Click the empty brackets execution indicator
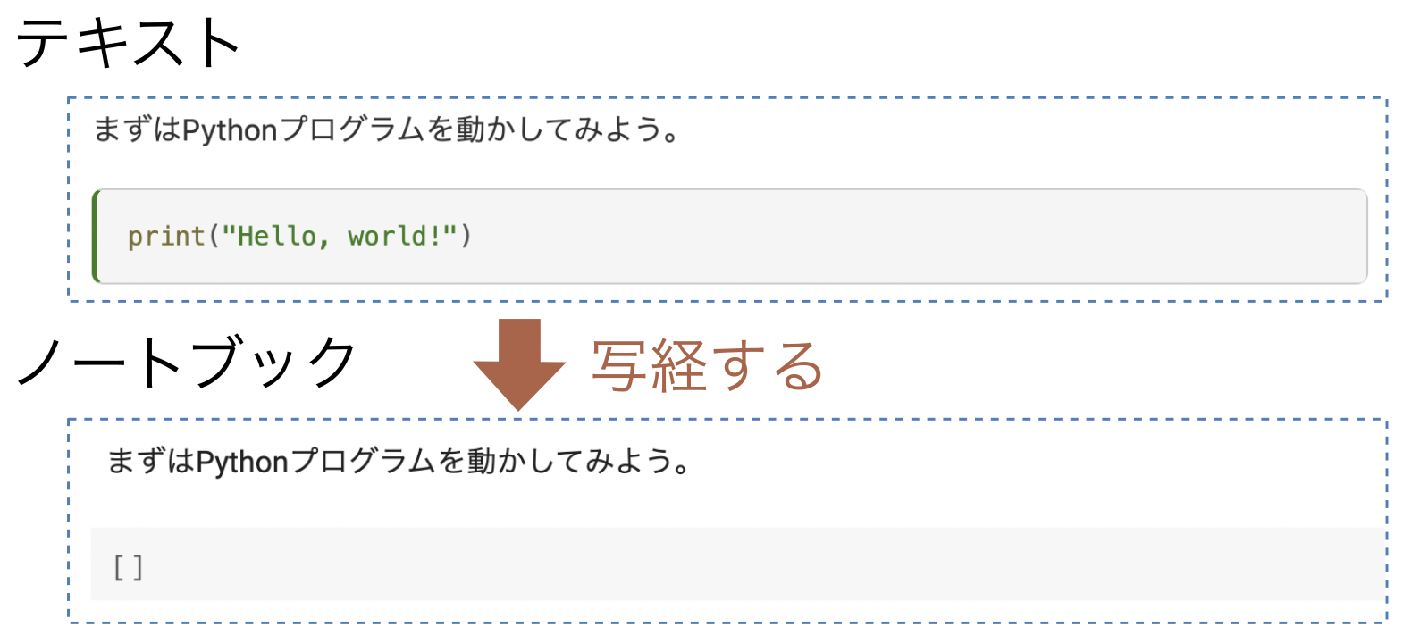 pyautogui.click(x=128, y=567)
